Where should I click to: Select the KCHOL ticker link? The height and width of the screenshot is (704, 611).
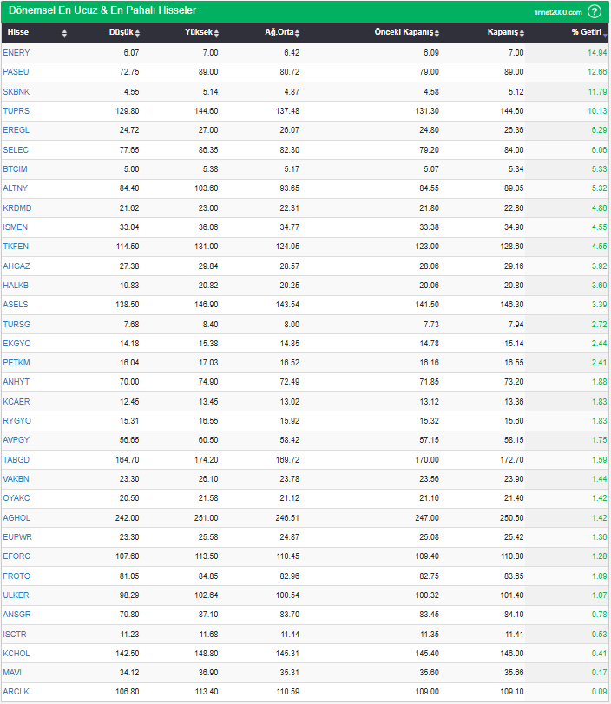click(x=16, y=654)
